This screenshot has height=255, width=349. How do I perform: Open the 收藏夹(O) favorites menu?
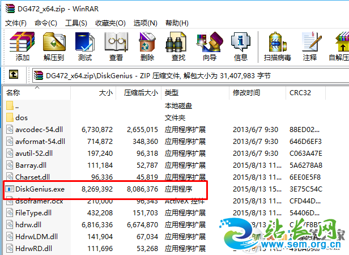(110, 23)
